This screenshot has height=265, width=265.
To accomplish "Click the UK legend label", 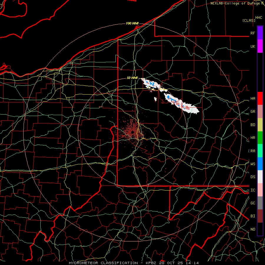I will pos(253,46).
